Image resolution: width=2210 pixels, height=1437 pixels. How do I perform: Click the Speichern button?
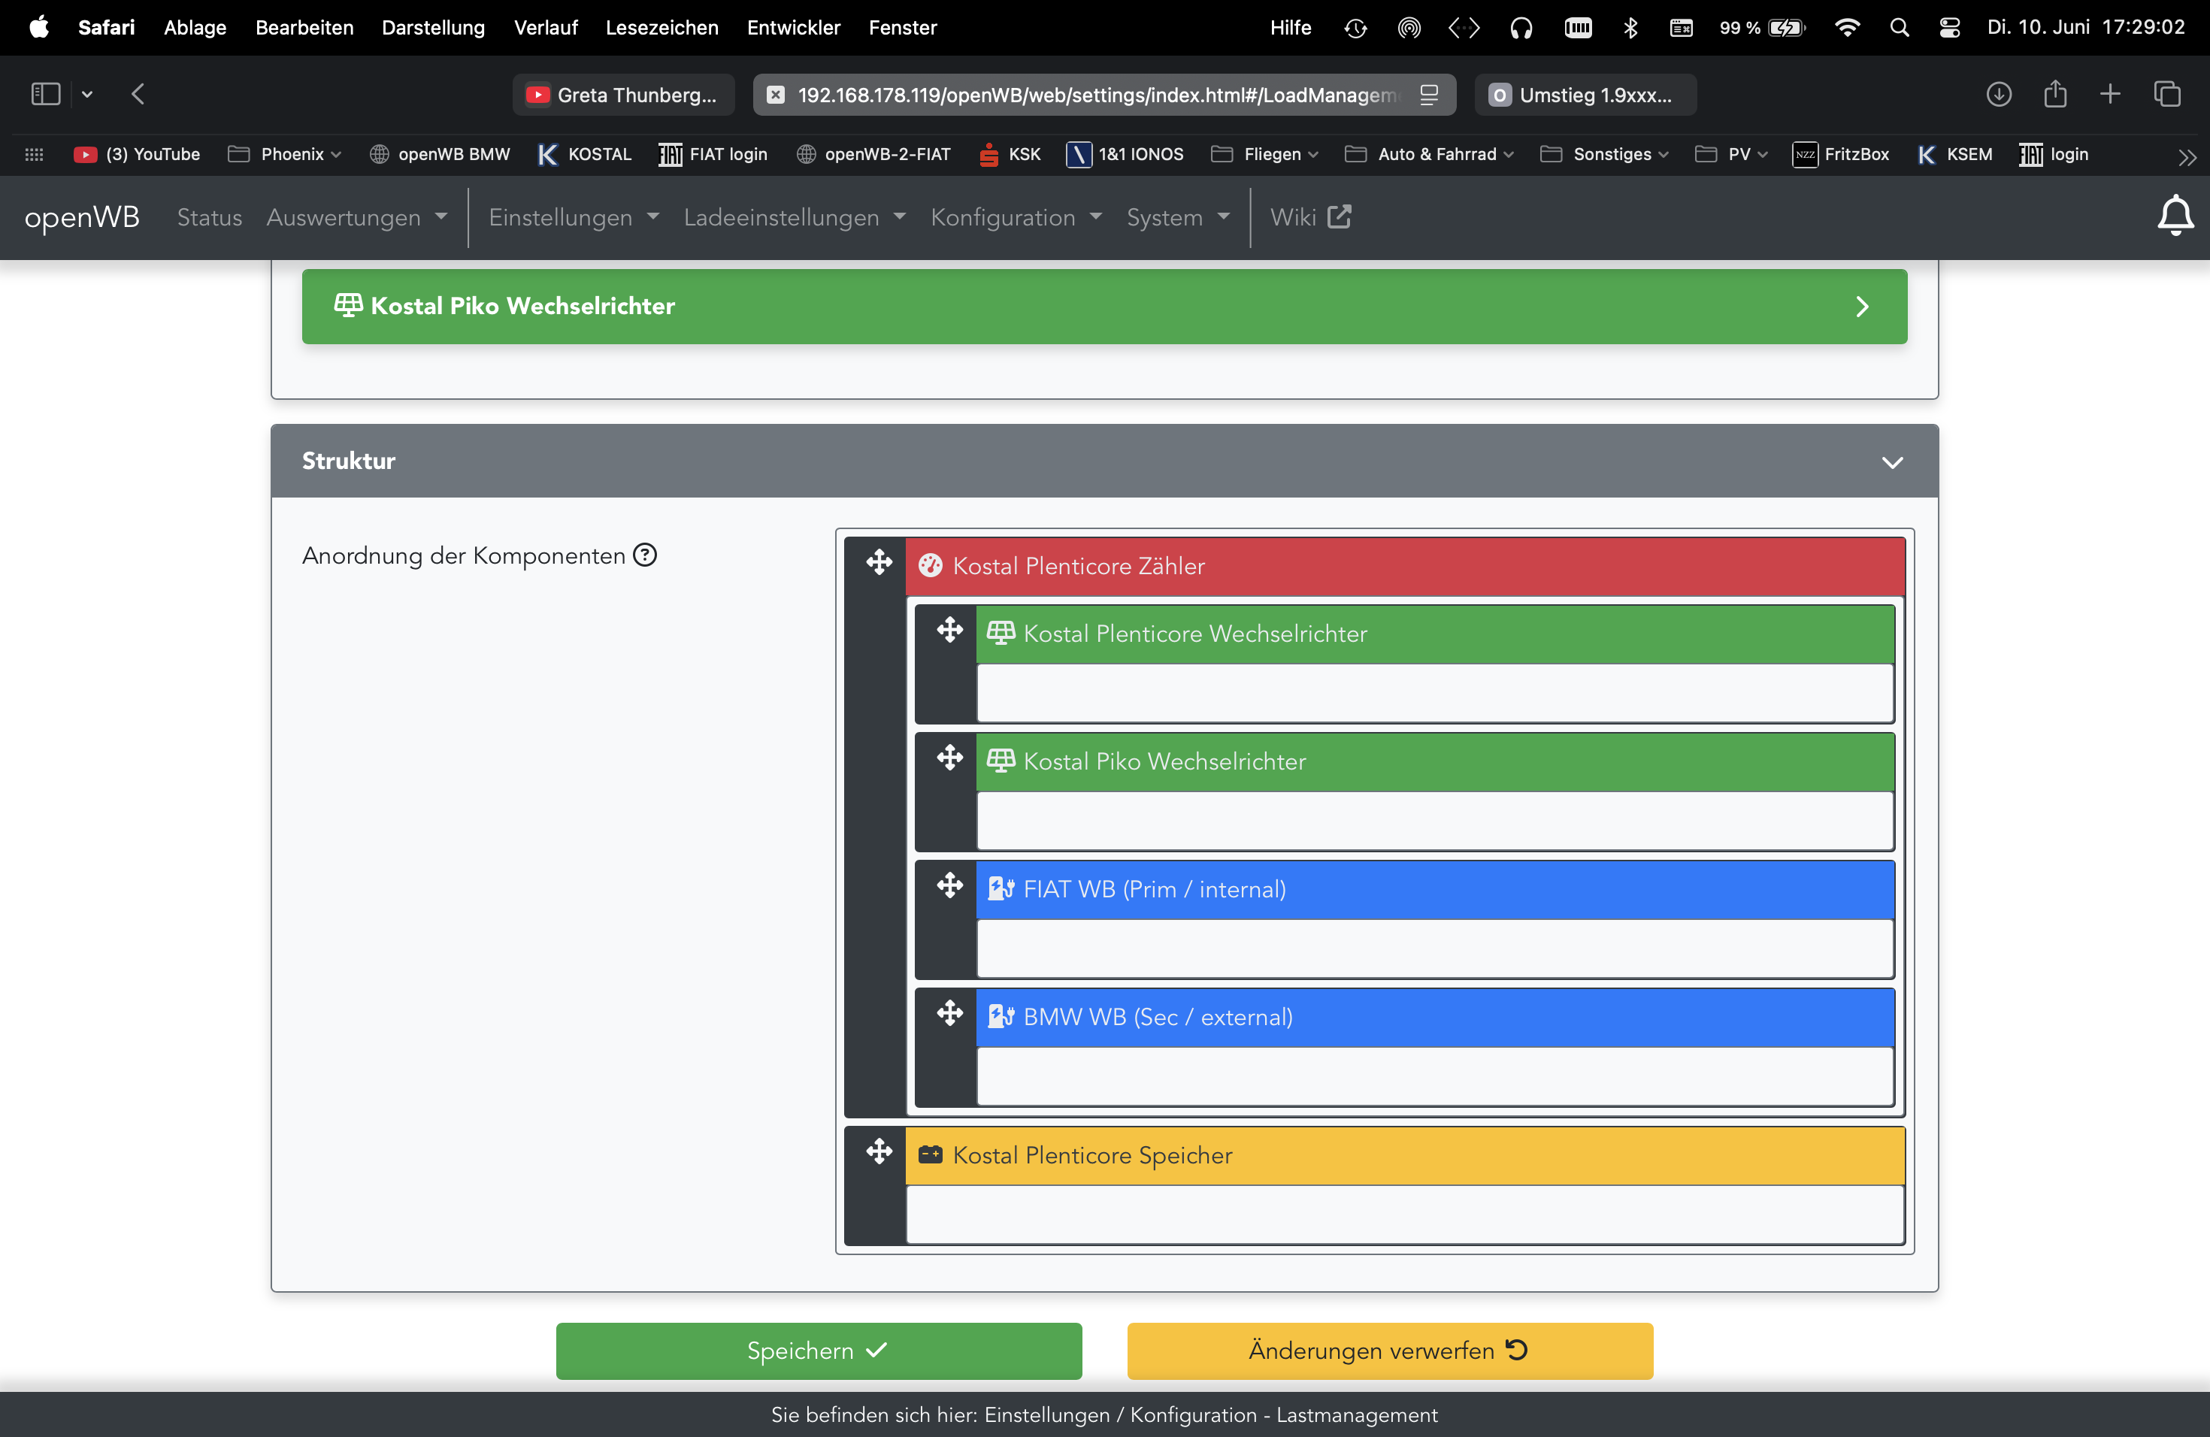pos(818,1351)
